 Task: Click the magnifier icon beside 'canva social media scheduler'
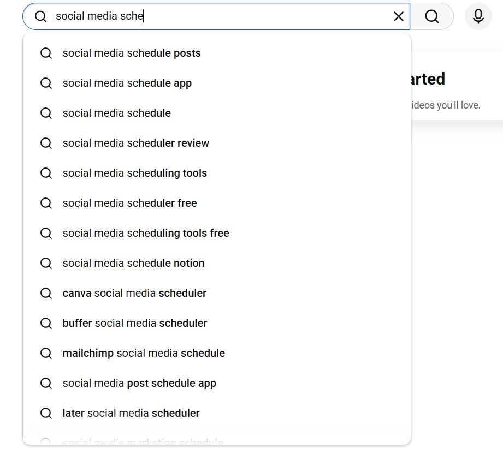46,293
